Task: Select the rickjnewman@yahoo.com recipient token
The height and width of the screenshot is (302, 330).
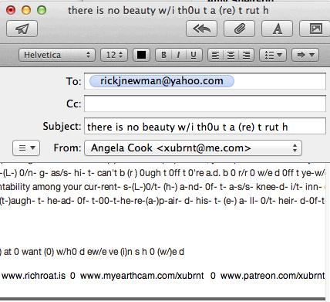Action: point(162,81)
